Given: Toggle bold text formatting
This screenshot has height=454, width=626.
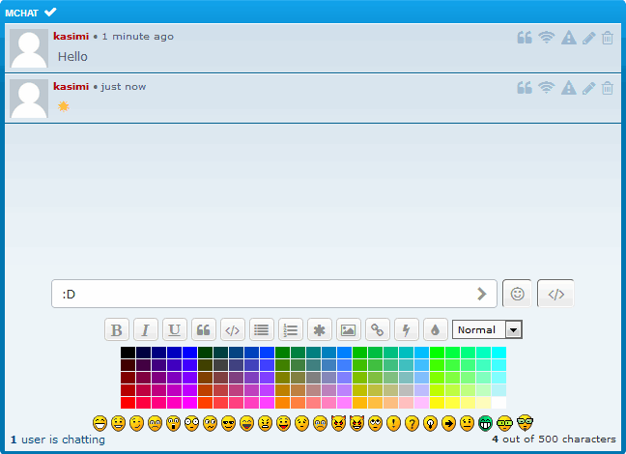Looking at the screenshot, I should (117, 329).
